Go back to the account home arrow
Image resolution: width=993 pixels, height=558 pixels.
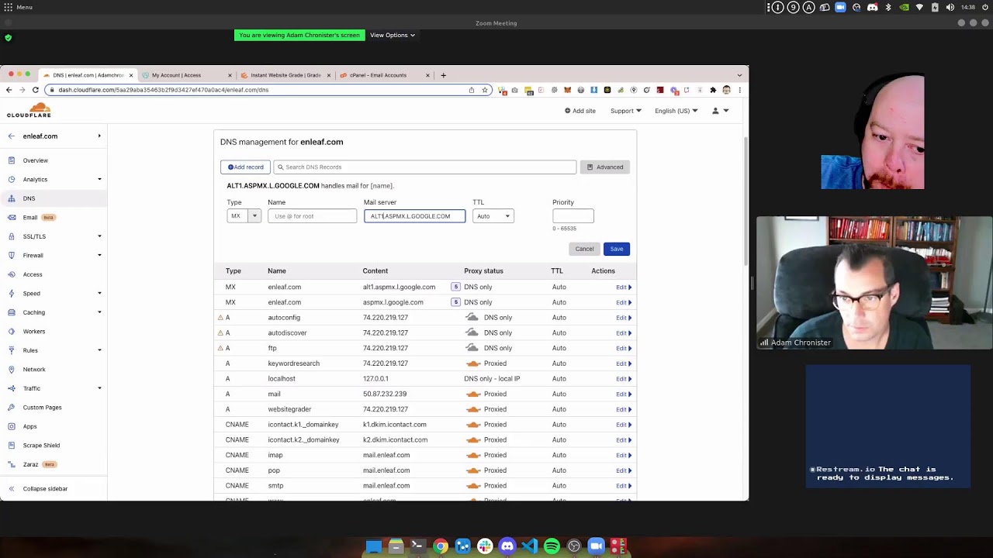[12, 136]
